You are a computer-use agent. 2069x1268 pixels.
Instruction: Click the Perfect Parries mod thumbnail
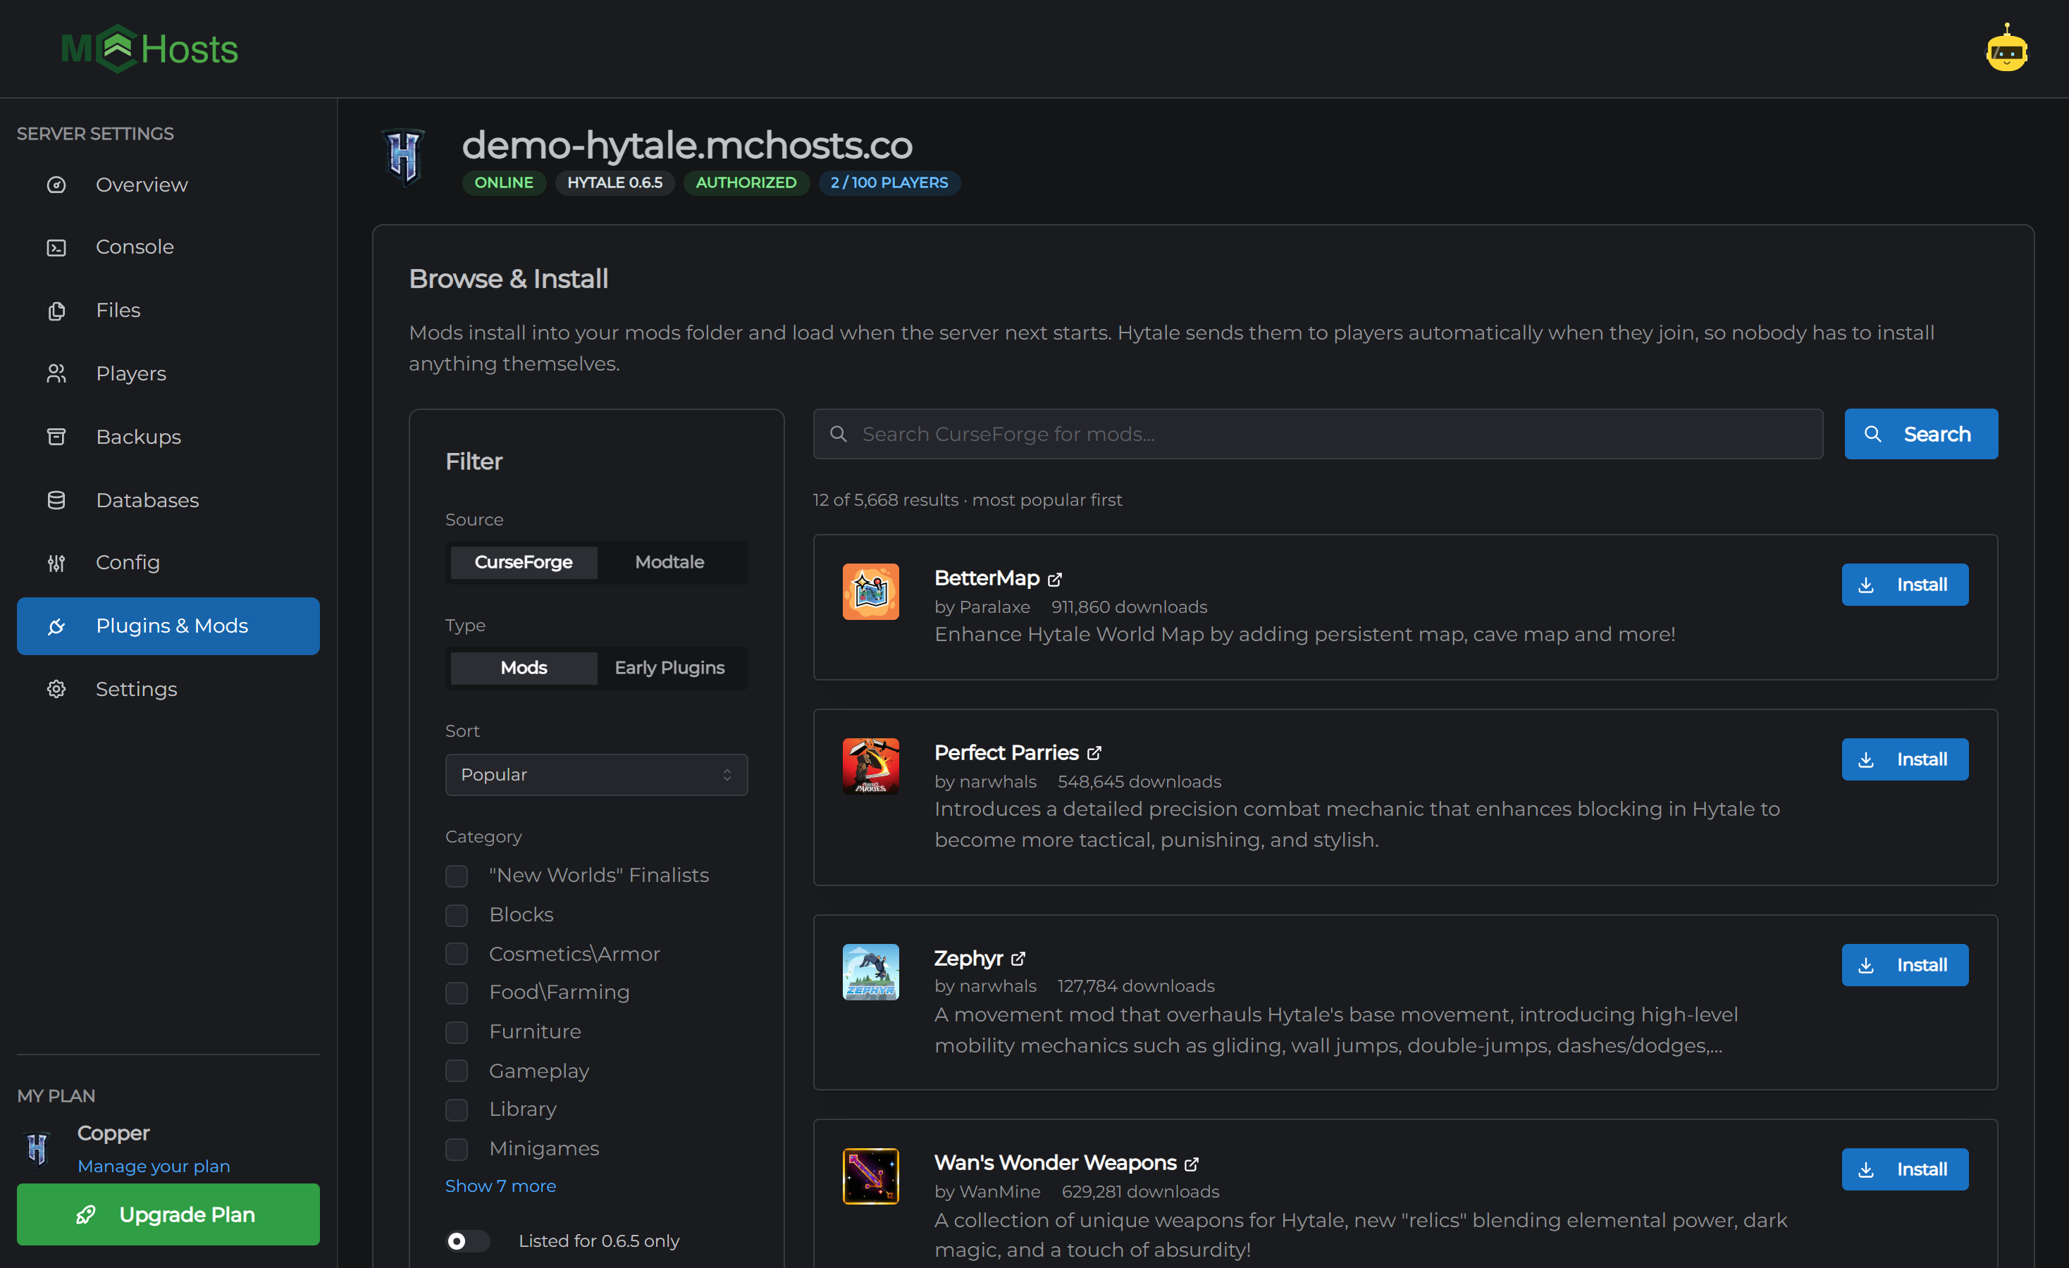point(871,766)
